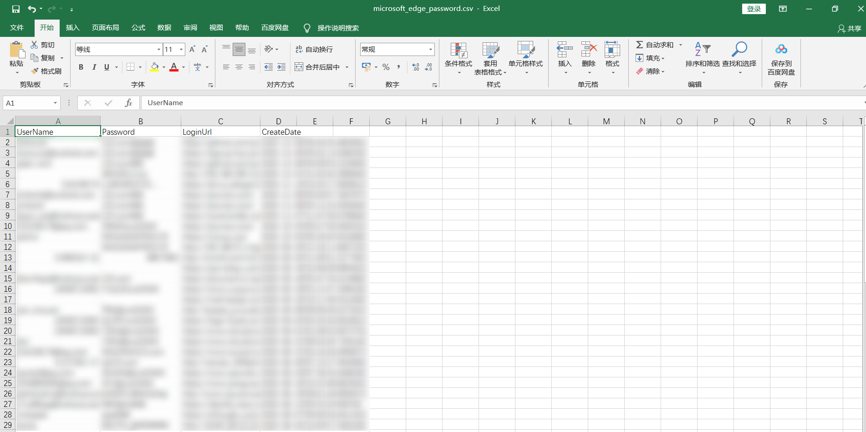Viewport: 866px width, 432px height.
Task: Click the font color red A swatch
Action: (174, 67)
